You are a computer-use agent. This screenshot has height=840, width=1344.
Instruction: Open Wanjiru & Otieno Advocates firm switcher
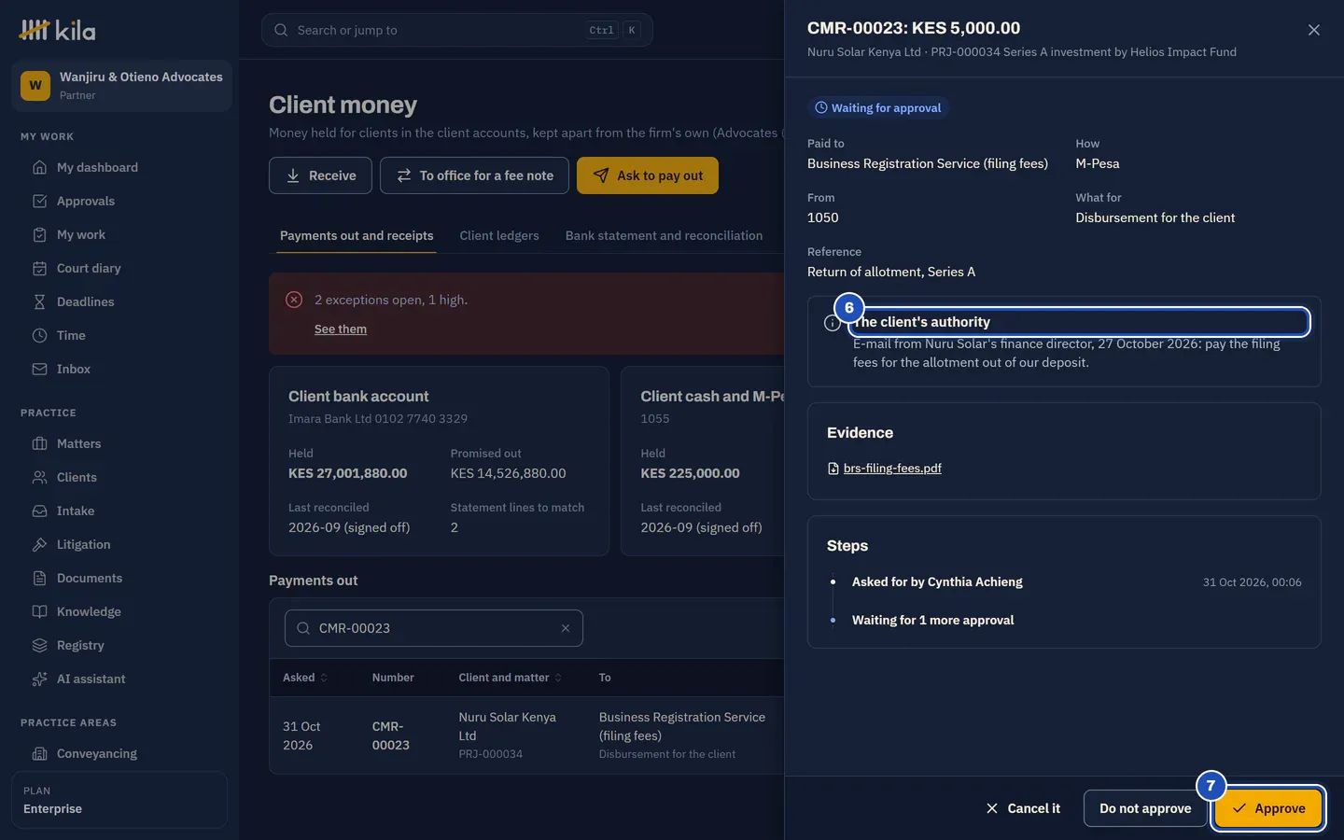pyautogui.click(x=121, y=86)
